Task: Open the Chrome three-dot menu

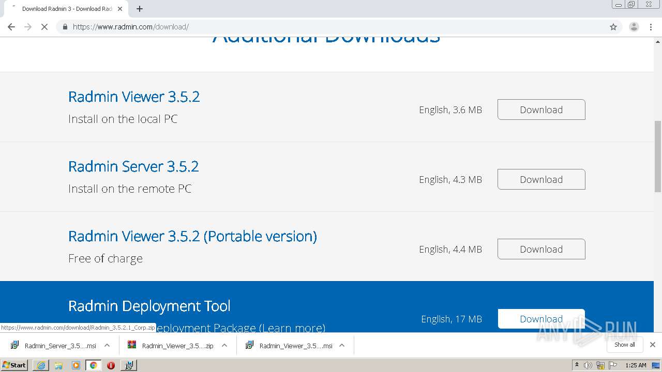Action: (651, 27)
